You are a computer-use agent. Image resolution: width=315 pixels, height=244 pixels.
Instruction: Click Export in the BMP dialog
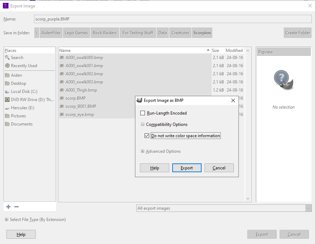(x=187, y=168)
